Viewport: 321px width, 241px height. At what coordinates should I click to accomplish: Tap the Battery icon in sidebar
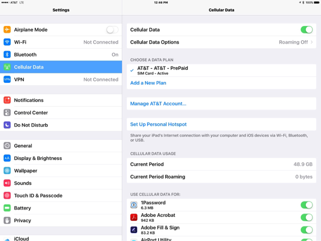click(x=7, y=208)
